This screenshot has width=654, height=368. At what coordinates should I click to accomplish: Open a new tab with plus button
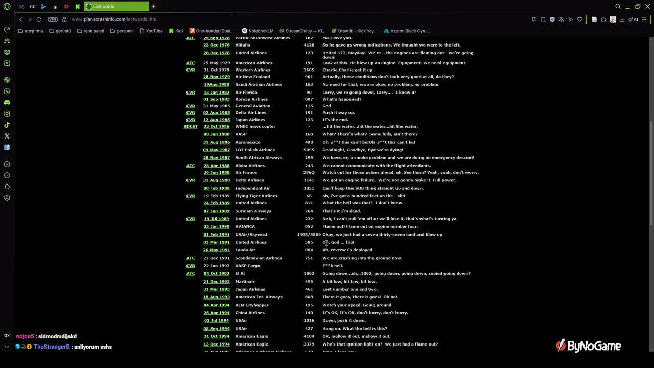click(153, 6)
